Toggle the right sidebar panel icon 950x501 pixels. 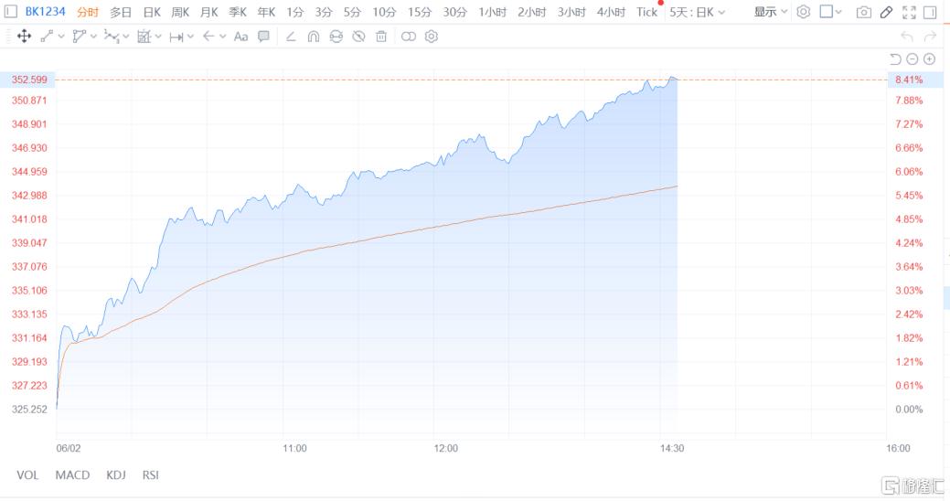(930, 12)
